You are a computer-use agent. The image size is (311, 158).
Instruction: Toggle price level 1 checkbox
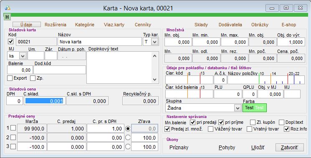click(x=13, y=128)
